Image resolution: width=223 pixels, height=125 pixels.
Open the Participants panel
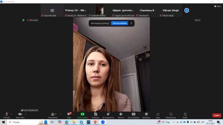53,115
